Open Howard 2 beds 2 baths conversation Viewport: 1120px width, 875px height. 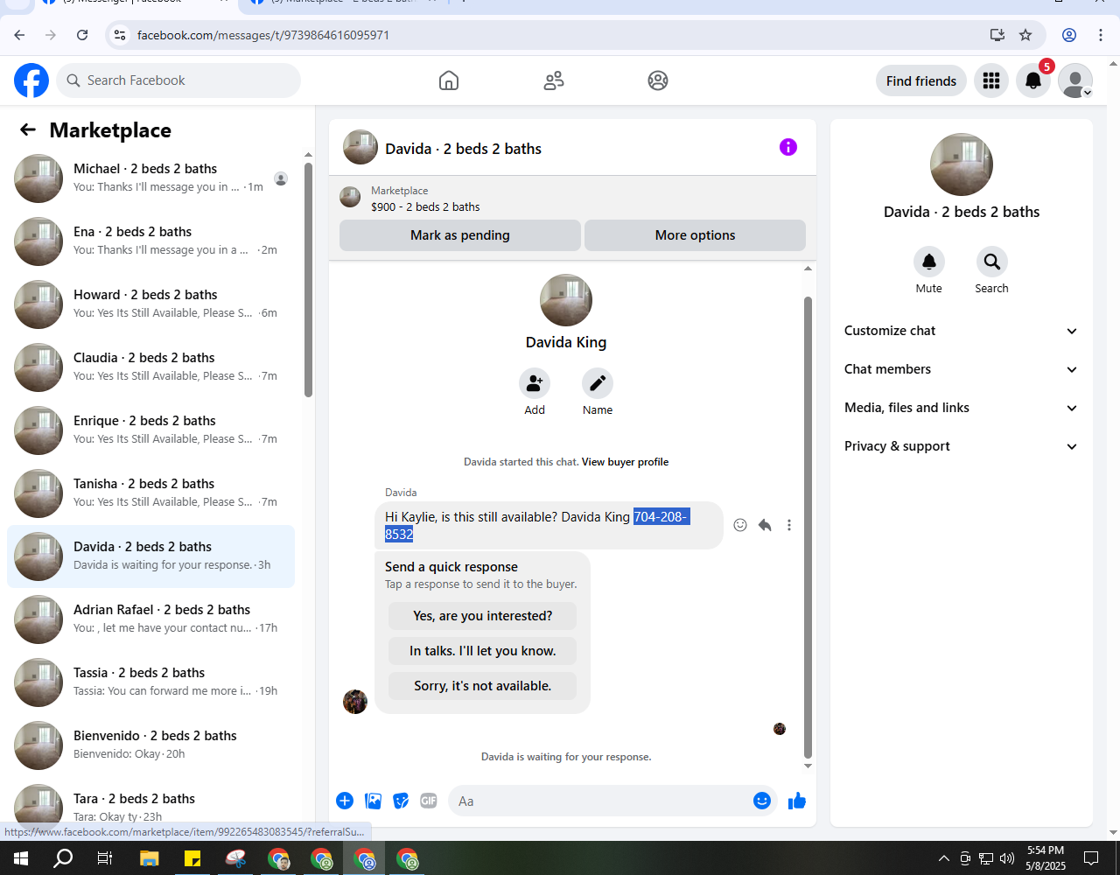(x=150, y=304)
